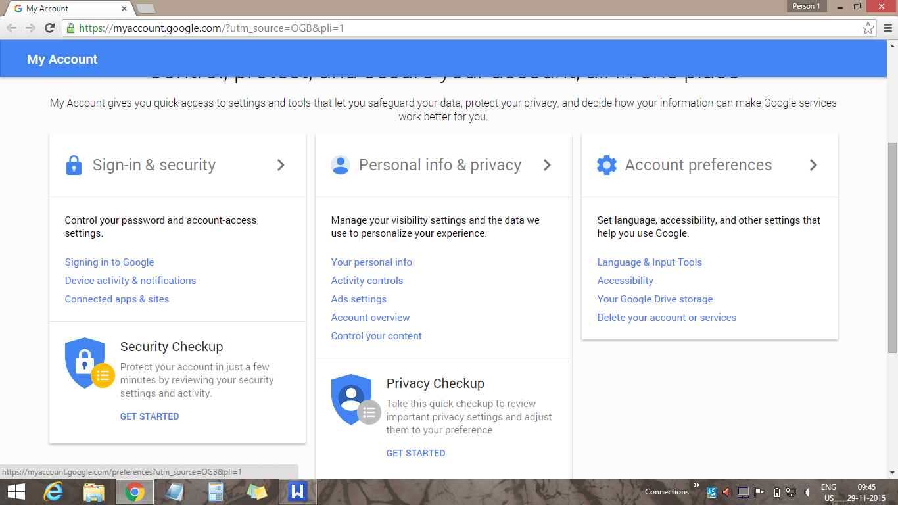Open the Chrome menu hamburger icon
This screenshot has width=898, height=505.
pos(887,28)
